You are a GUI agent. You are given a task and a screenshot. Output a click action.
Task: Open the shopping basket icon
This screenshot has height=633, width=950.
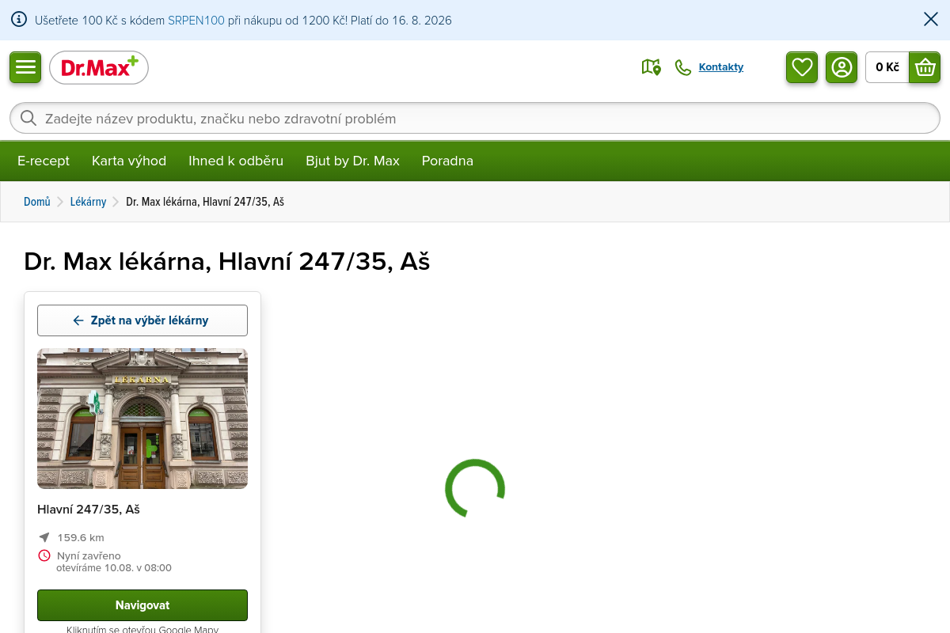(925, 67)
